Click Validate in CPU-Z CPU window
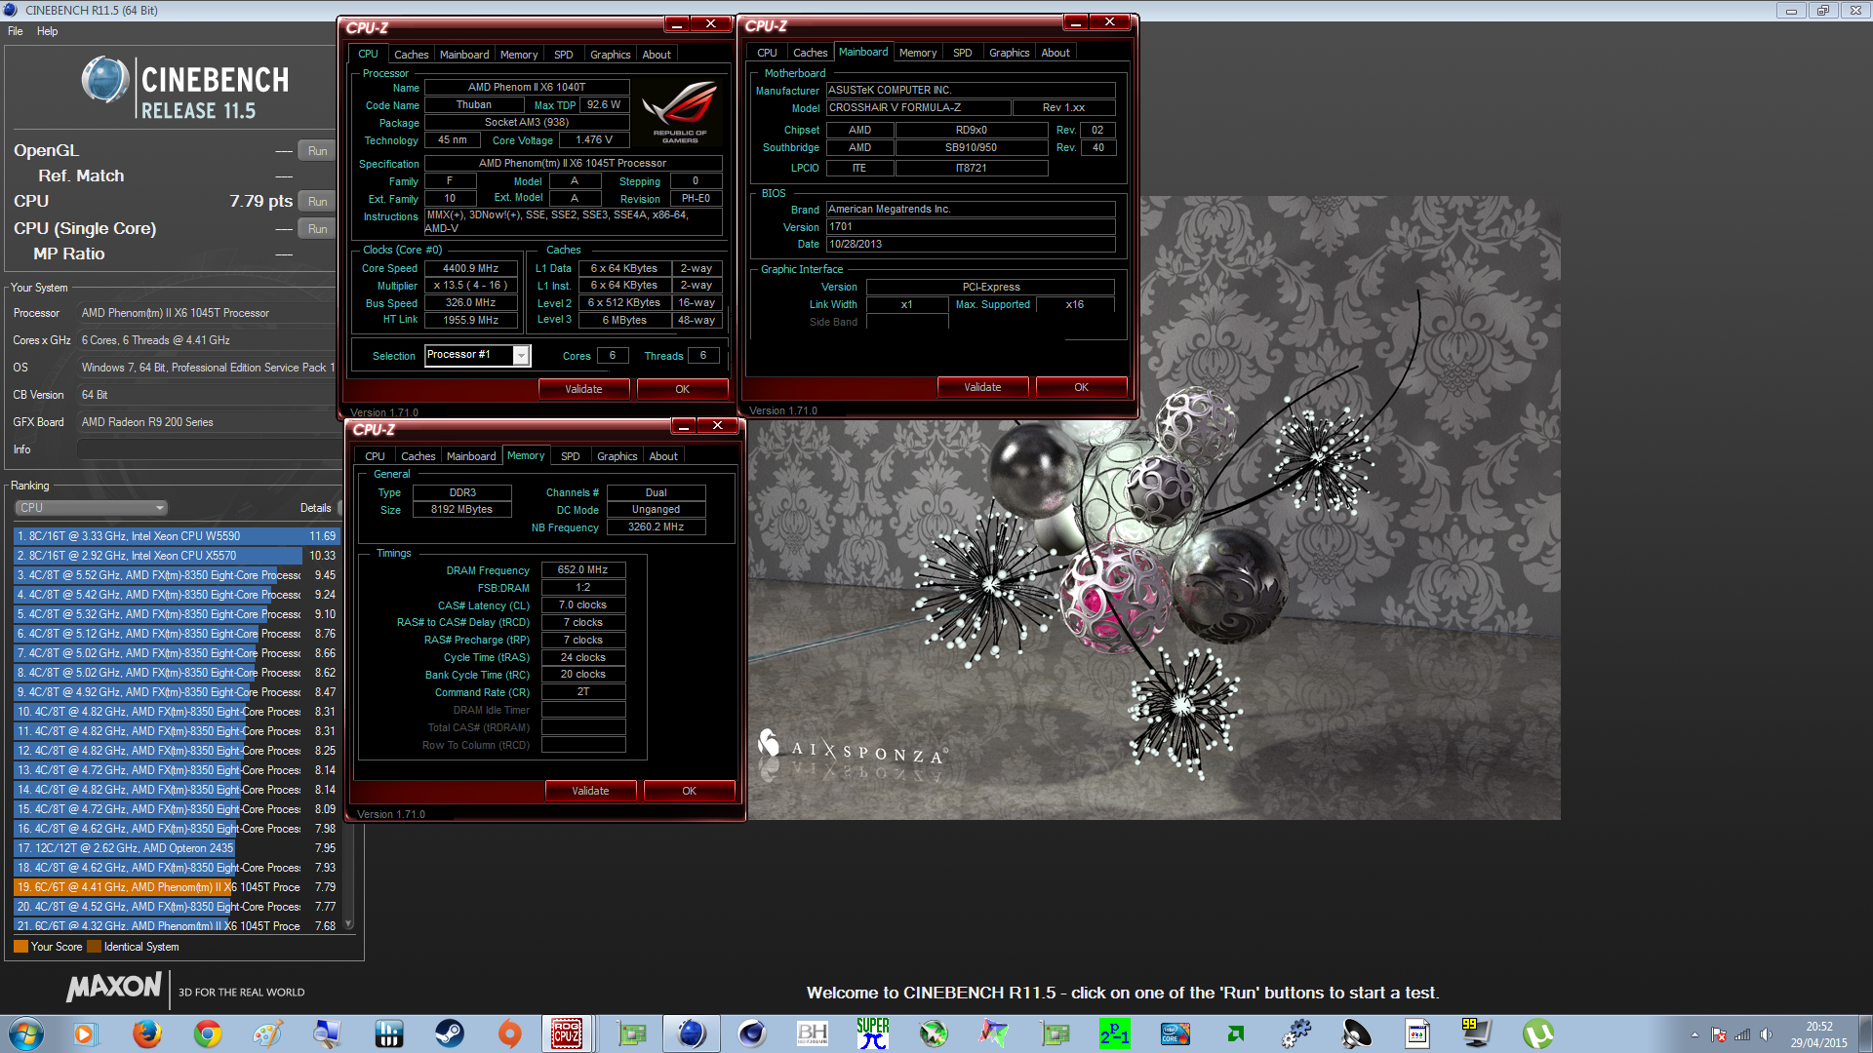 point(583,389)
